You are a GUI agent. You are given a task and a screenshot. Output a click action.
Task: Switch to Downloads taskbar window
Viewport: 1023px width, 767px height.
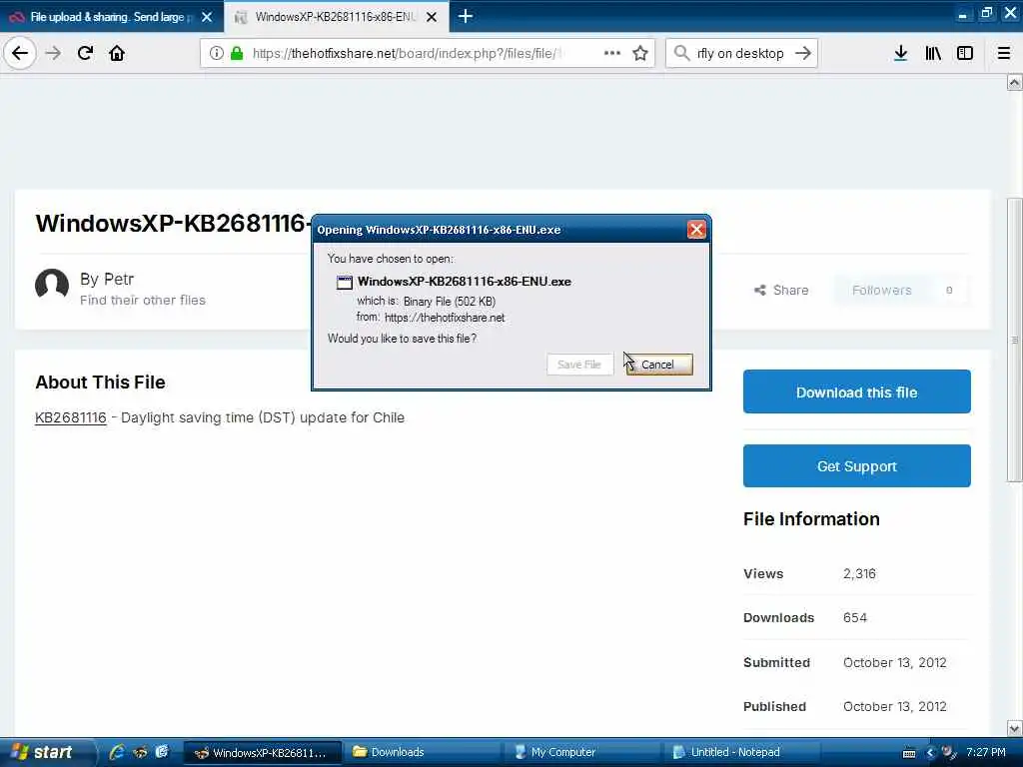pos(421,753)
